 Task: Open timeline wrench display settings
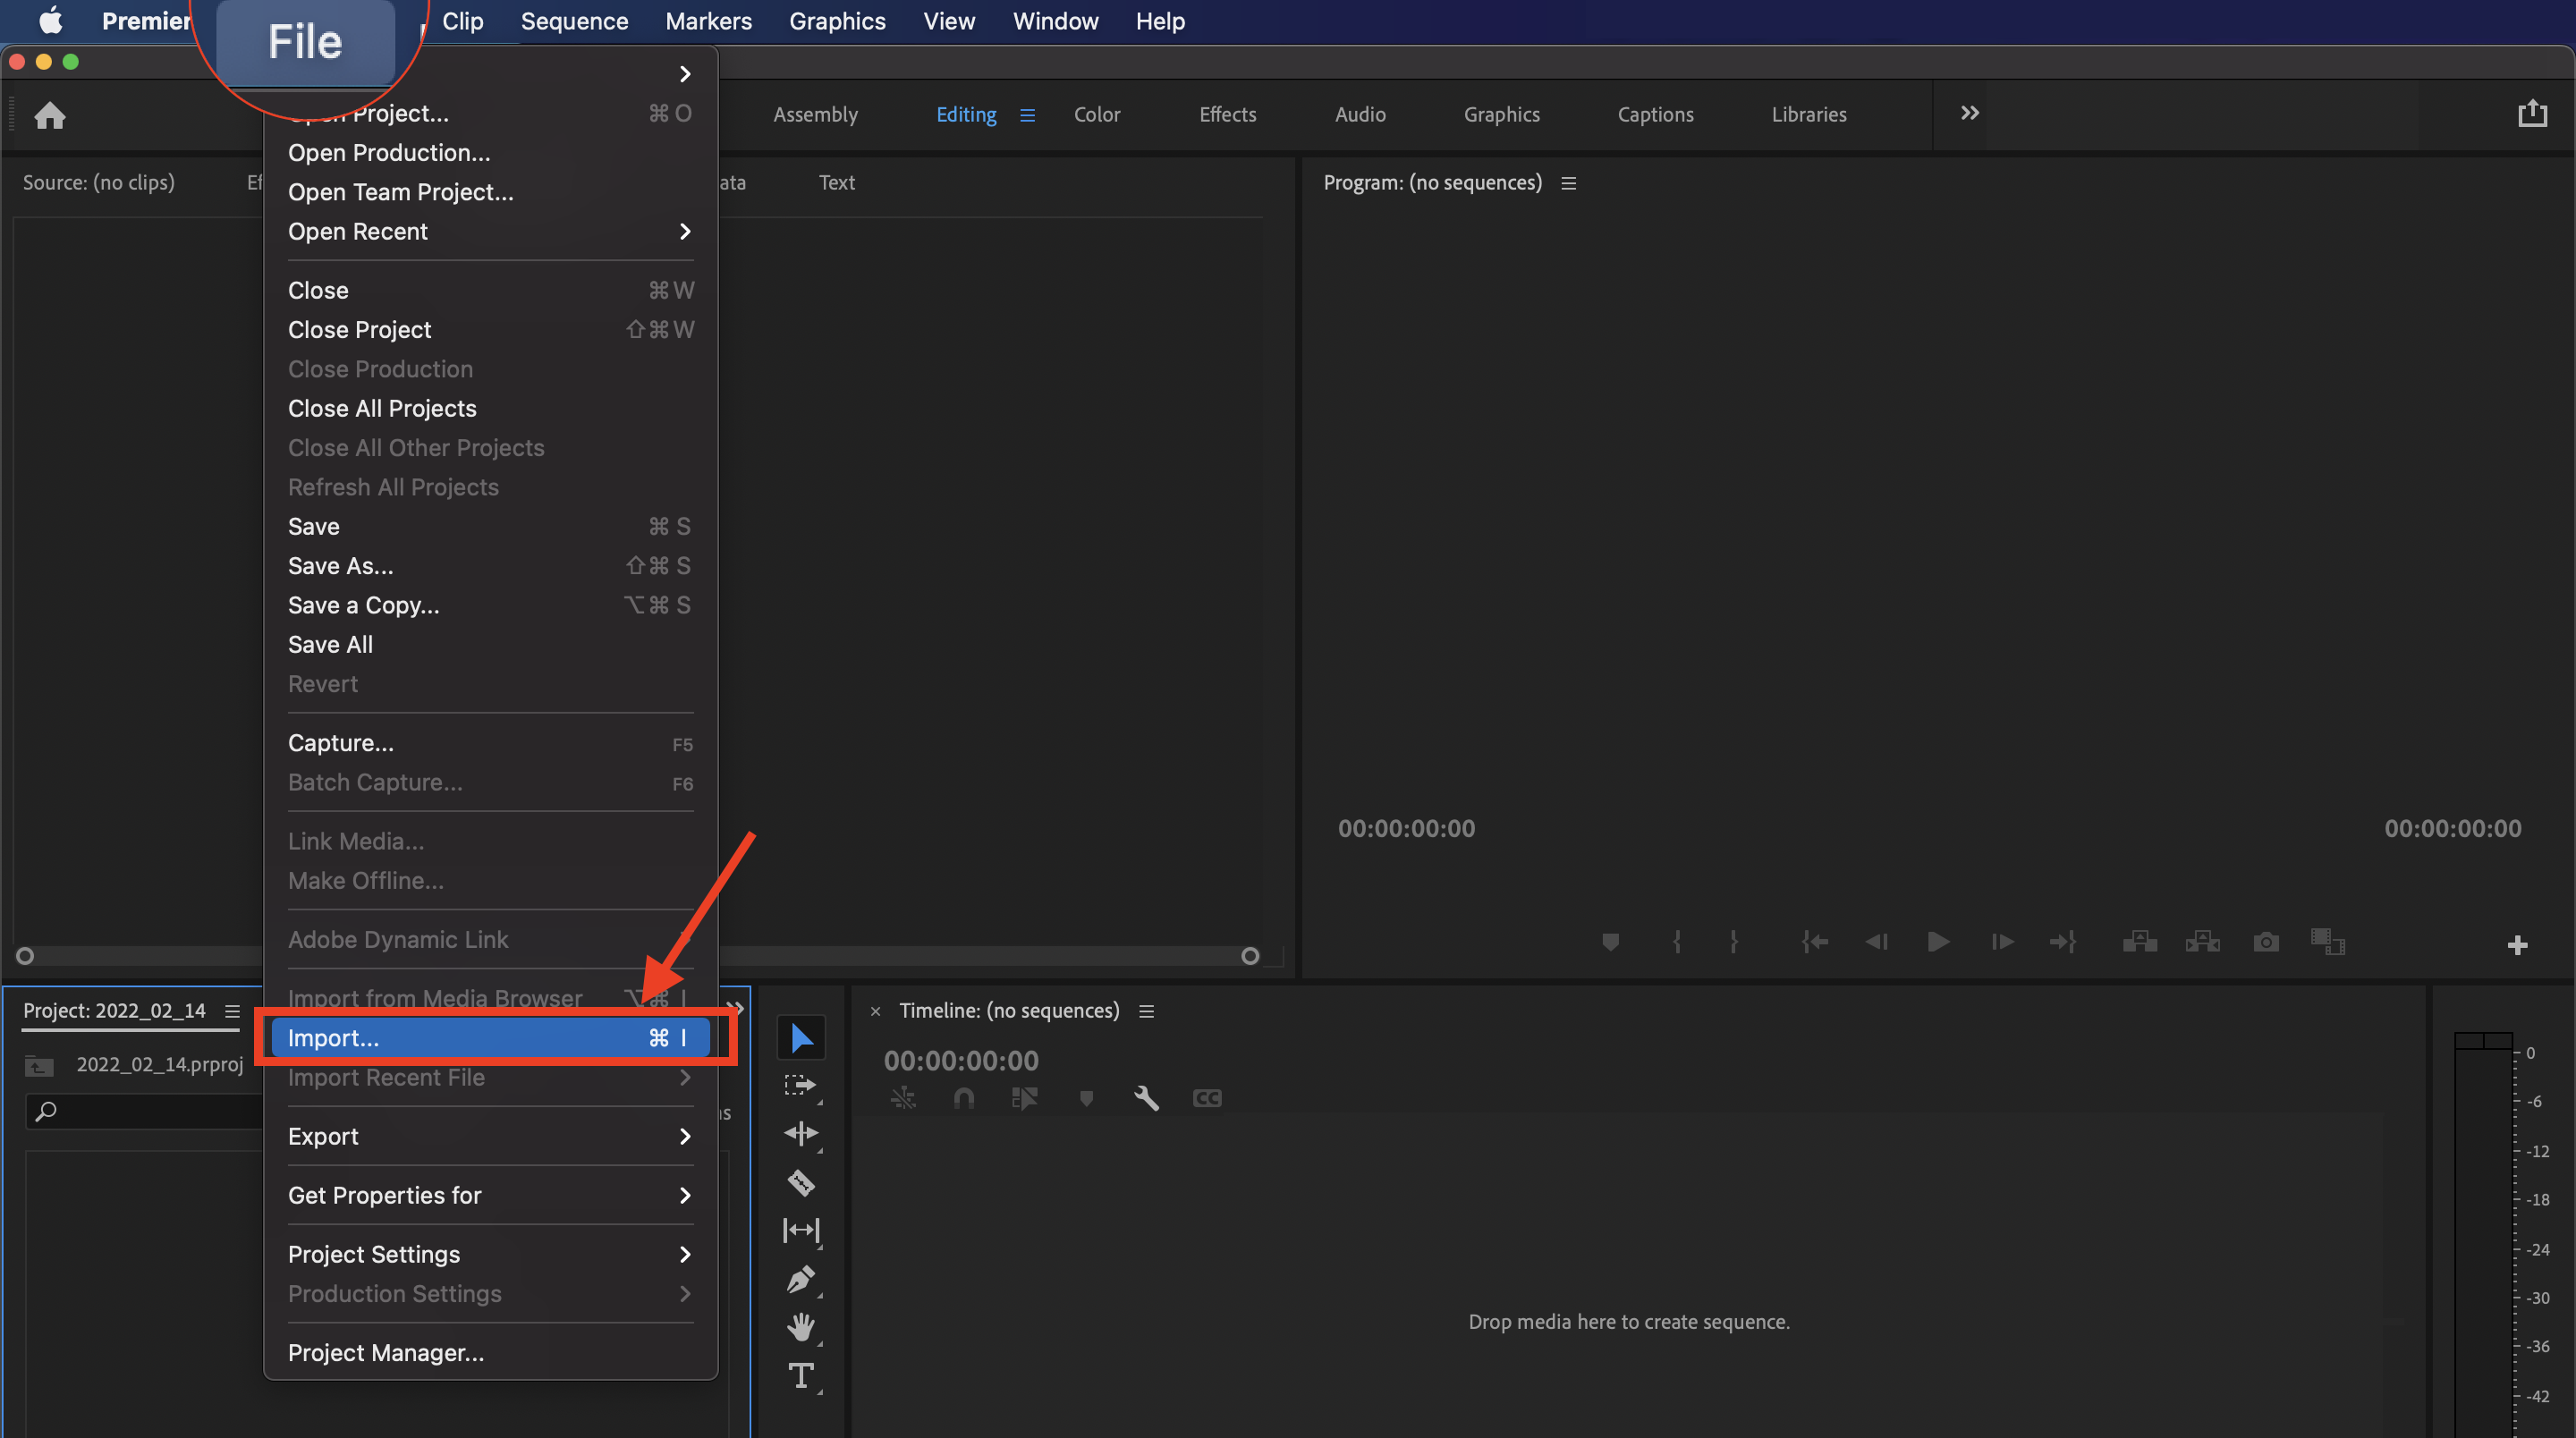1146,1098
